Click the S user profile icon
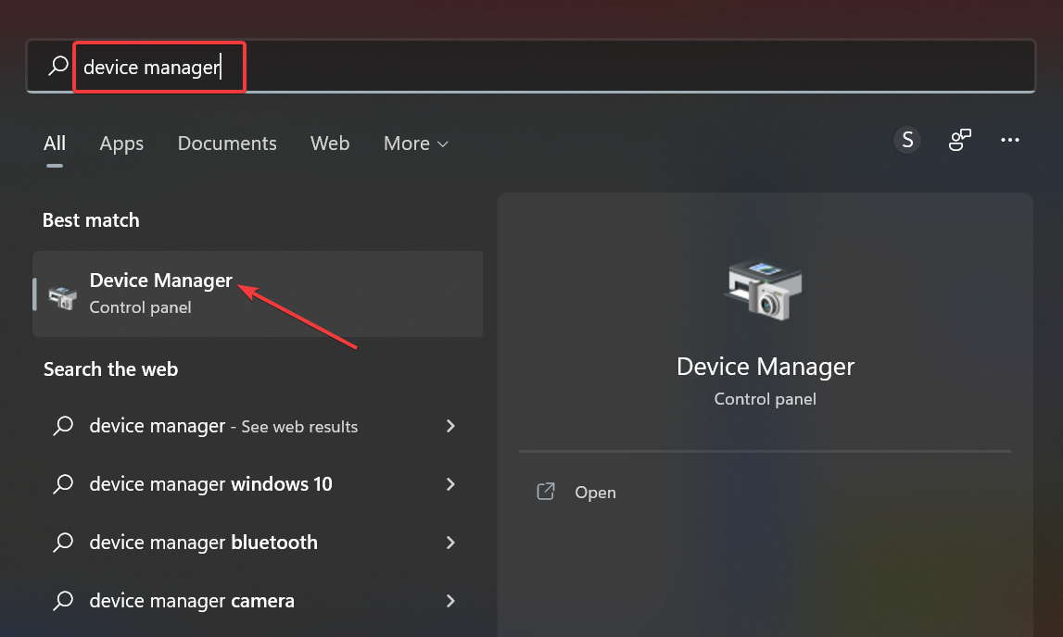The width and height of the screenshot is (1063, 637). (907, 139)
